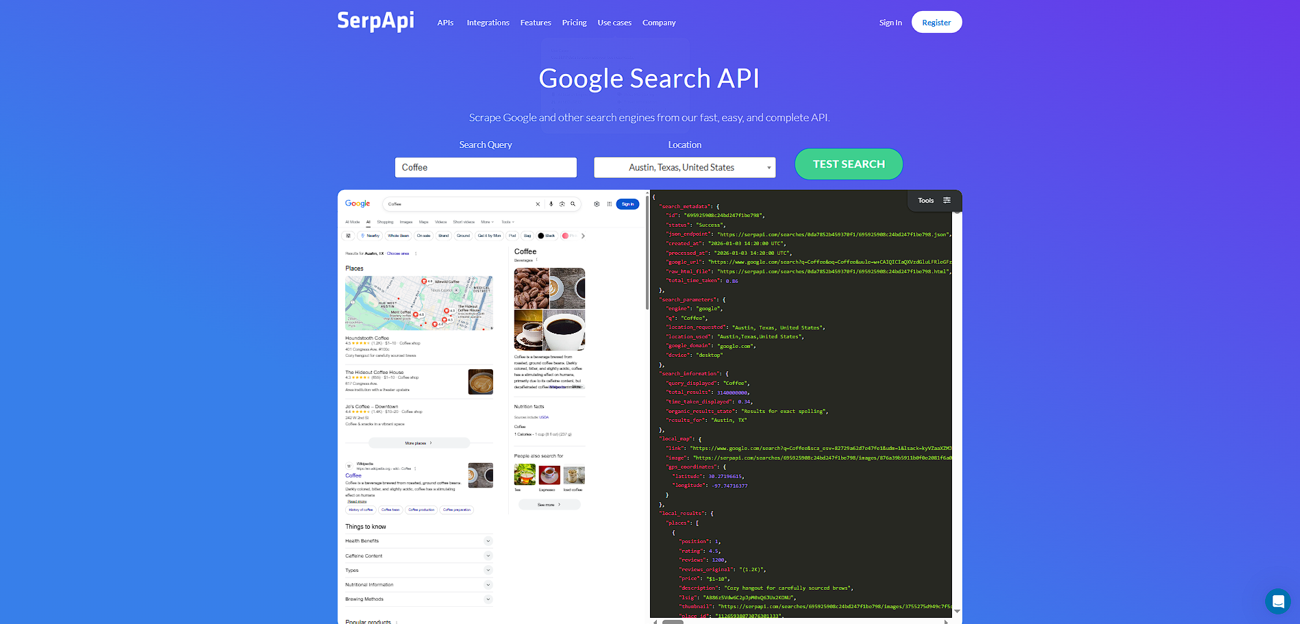Open the APIs menu
This screenshot has height=624, width=1300.
[x=445, y=23]
